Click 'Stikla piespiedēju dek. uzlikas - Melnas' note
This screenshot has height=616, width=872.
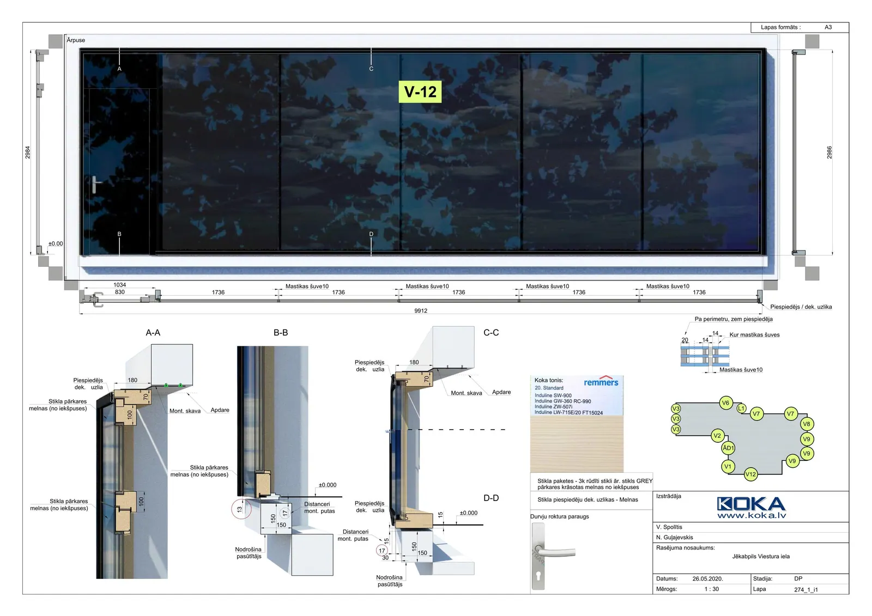(x=588, y=499)
